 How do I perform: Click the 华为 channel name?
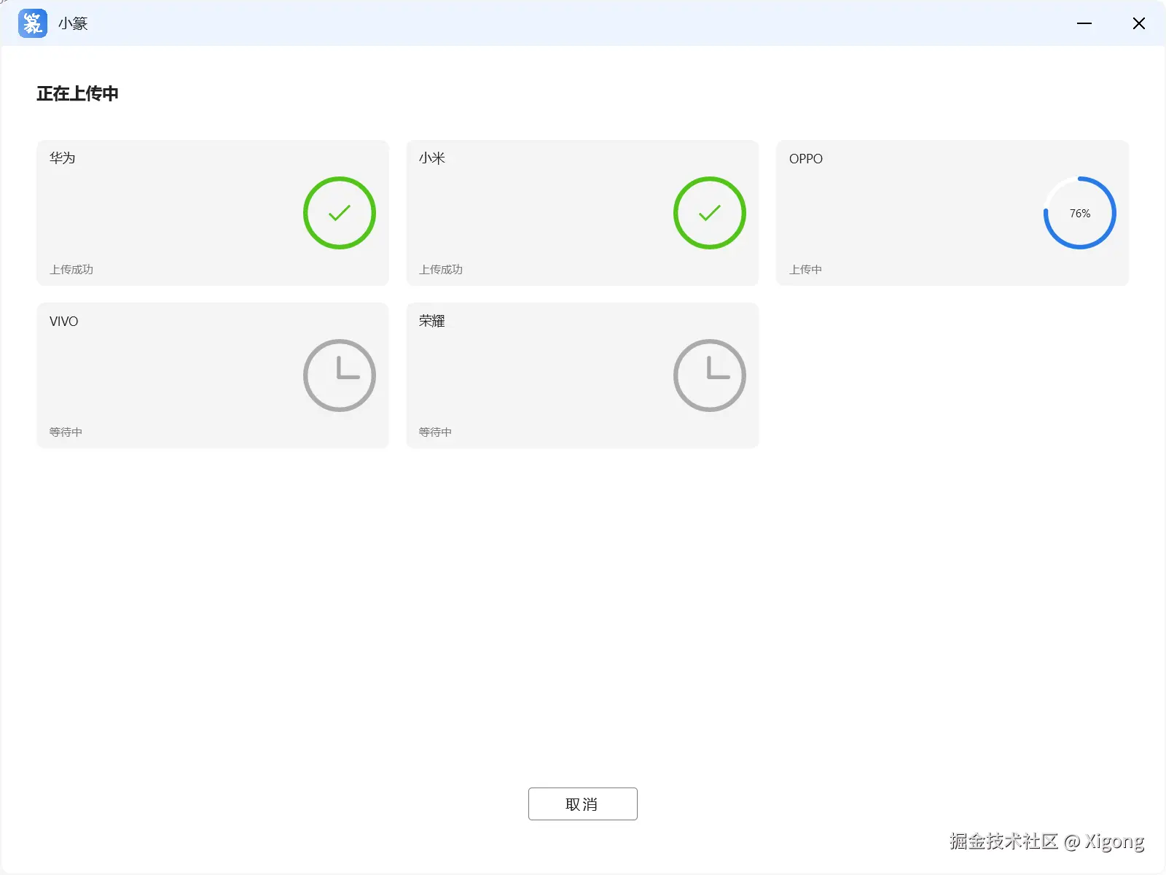click(x=63, y=158)
